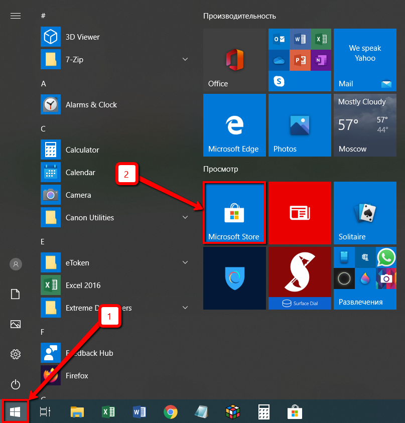Image resolution: width=405 pixels, height=423 pixels.
Task: Open the red News tile
Action: [x=300, y=213]
